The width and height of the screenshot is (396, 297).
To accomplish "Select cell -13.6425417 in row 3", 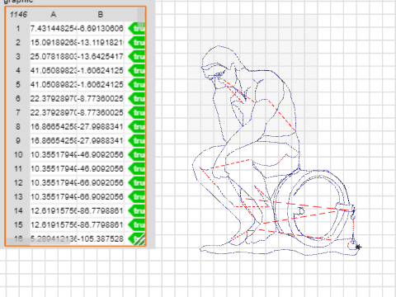I will pyautogui.click(x=101, y=56).
